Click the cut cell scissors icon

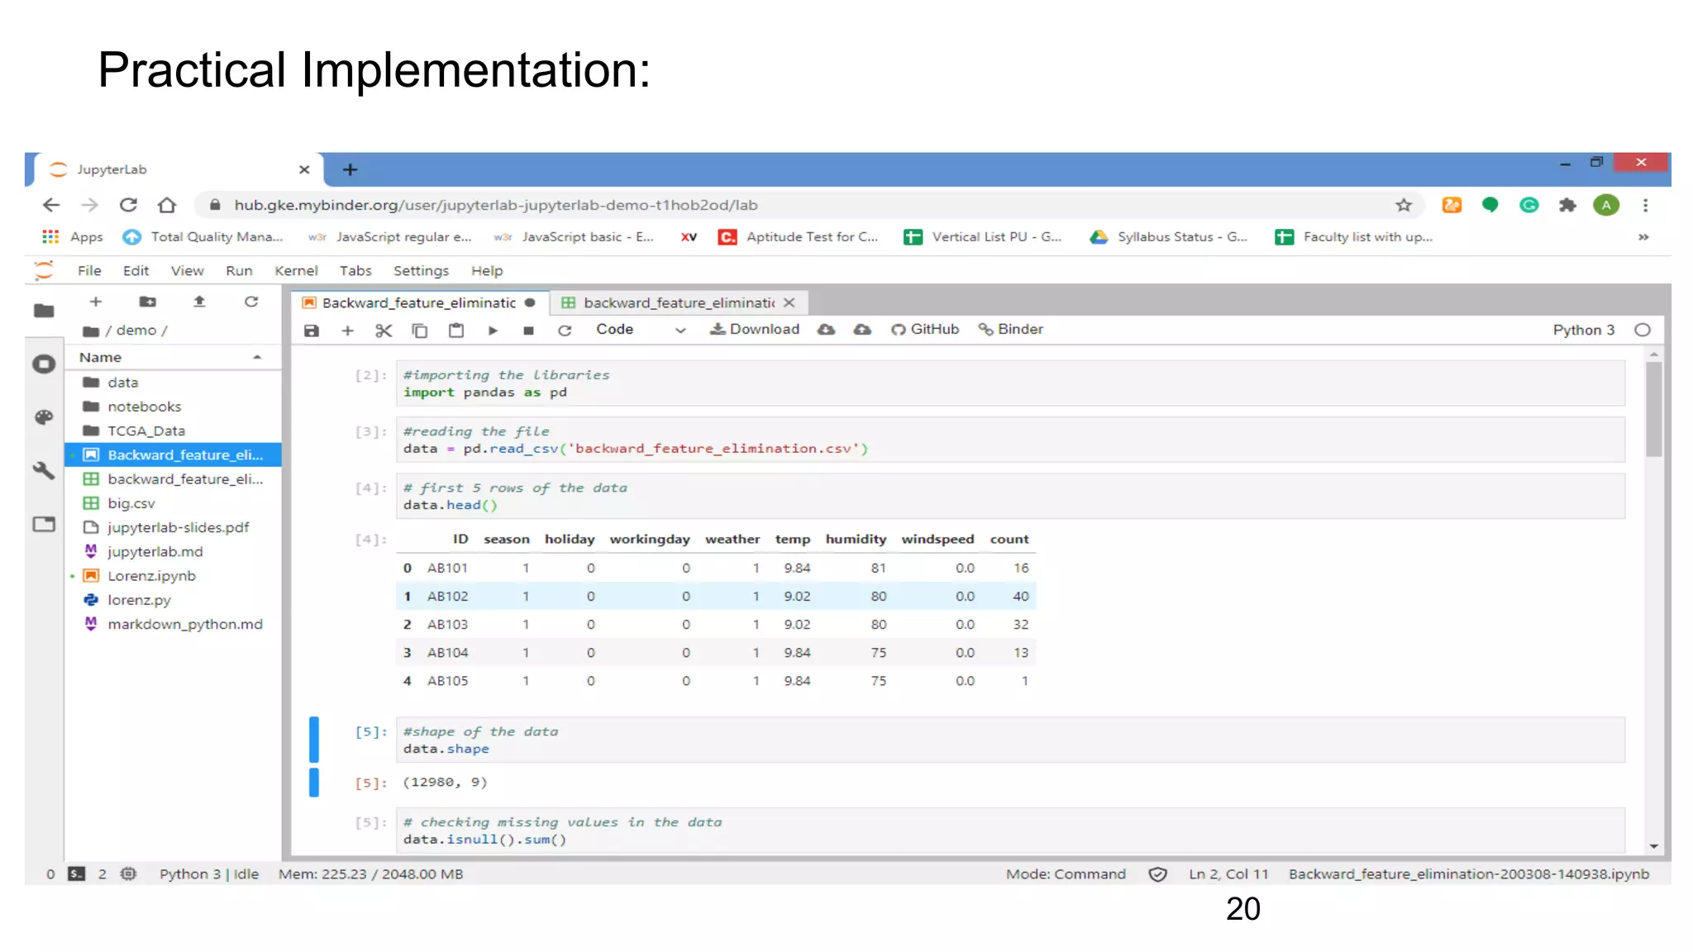[384, 331]
